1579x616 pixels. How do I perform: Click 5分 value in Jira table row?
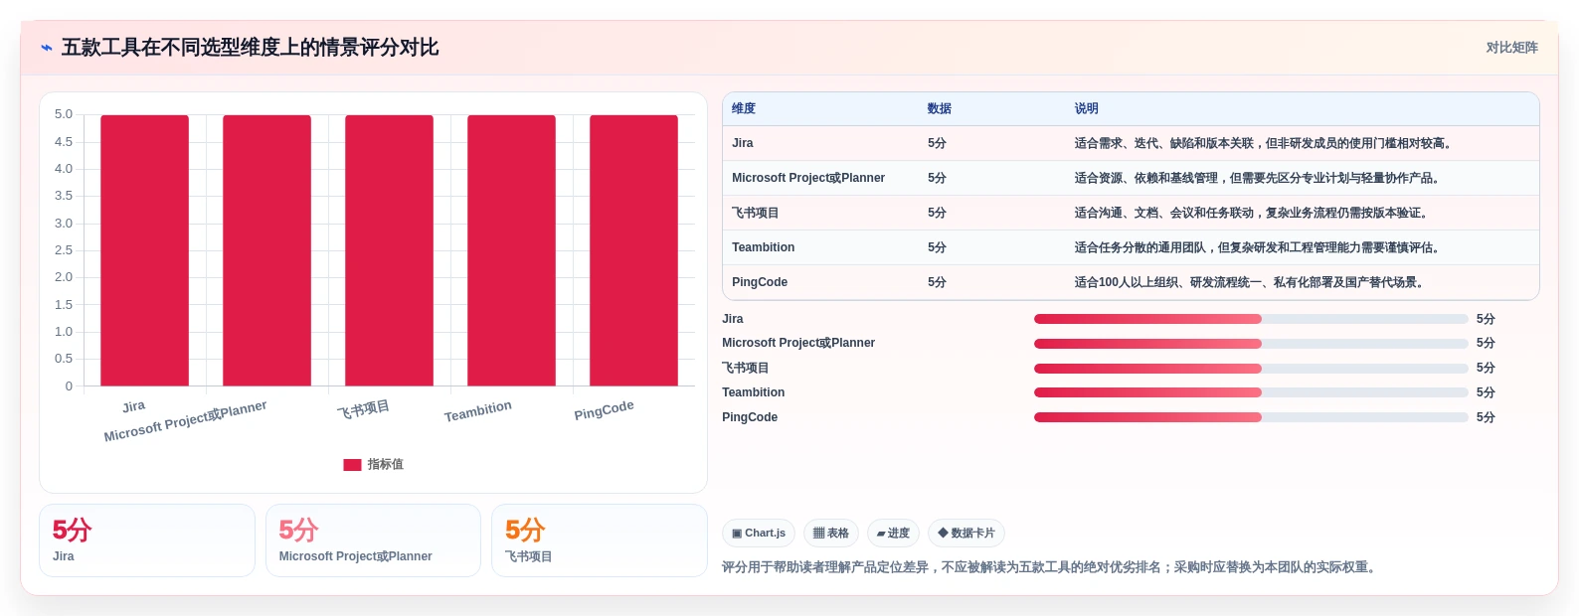pyautogui.click(x=937, y=143)
